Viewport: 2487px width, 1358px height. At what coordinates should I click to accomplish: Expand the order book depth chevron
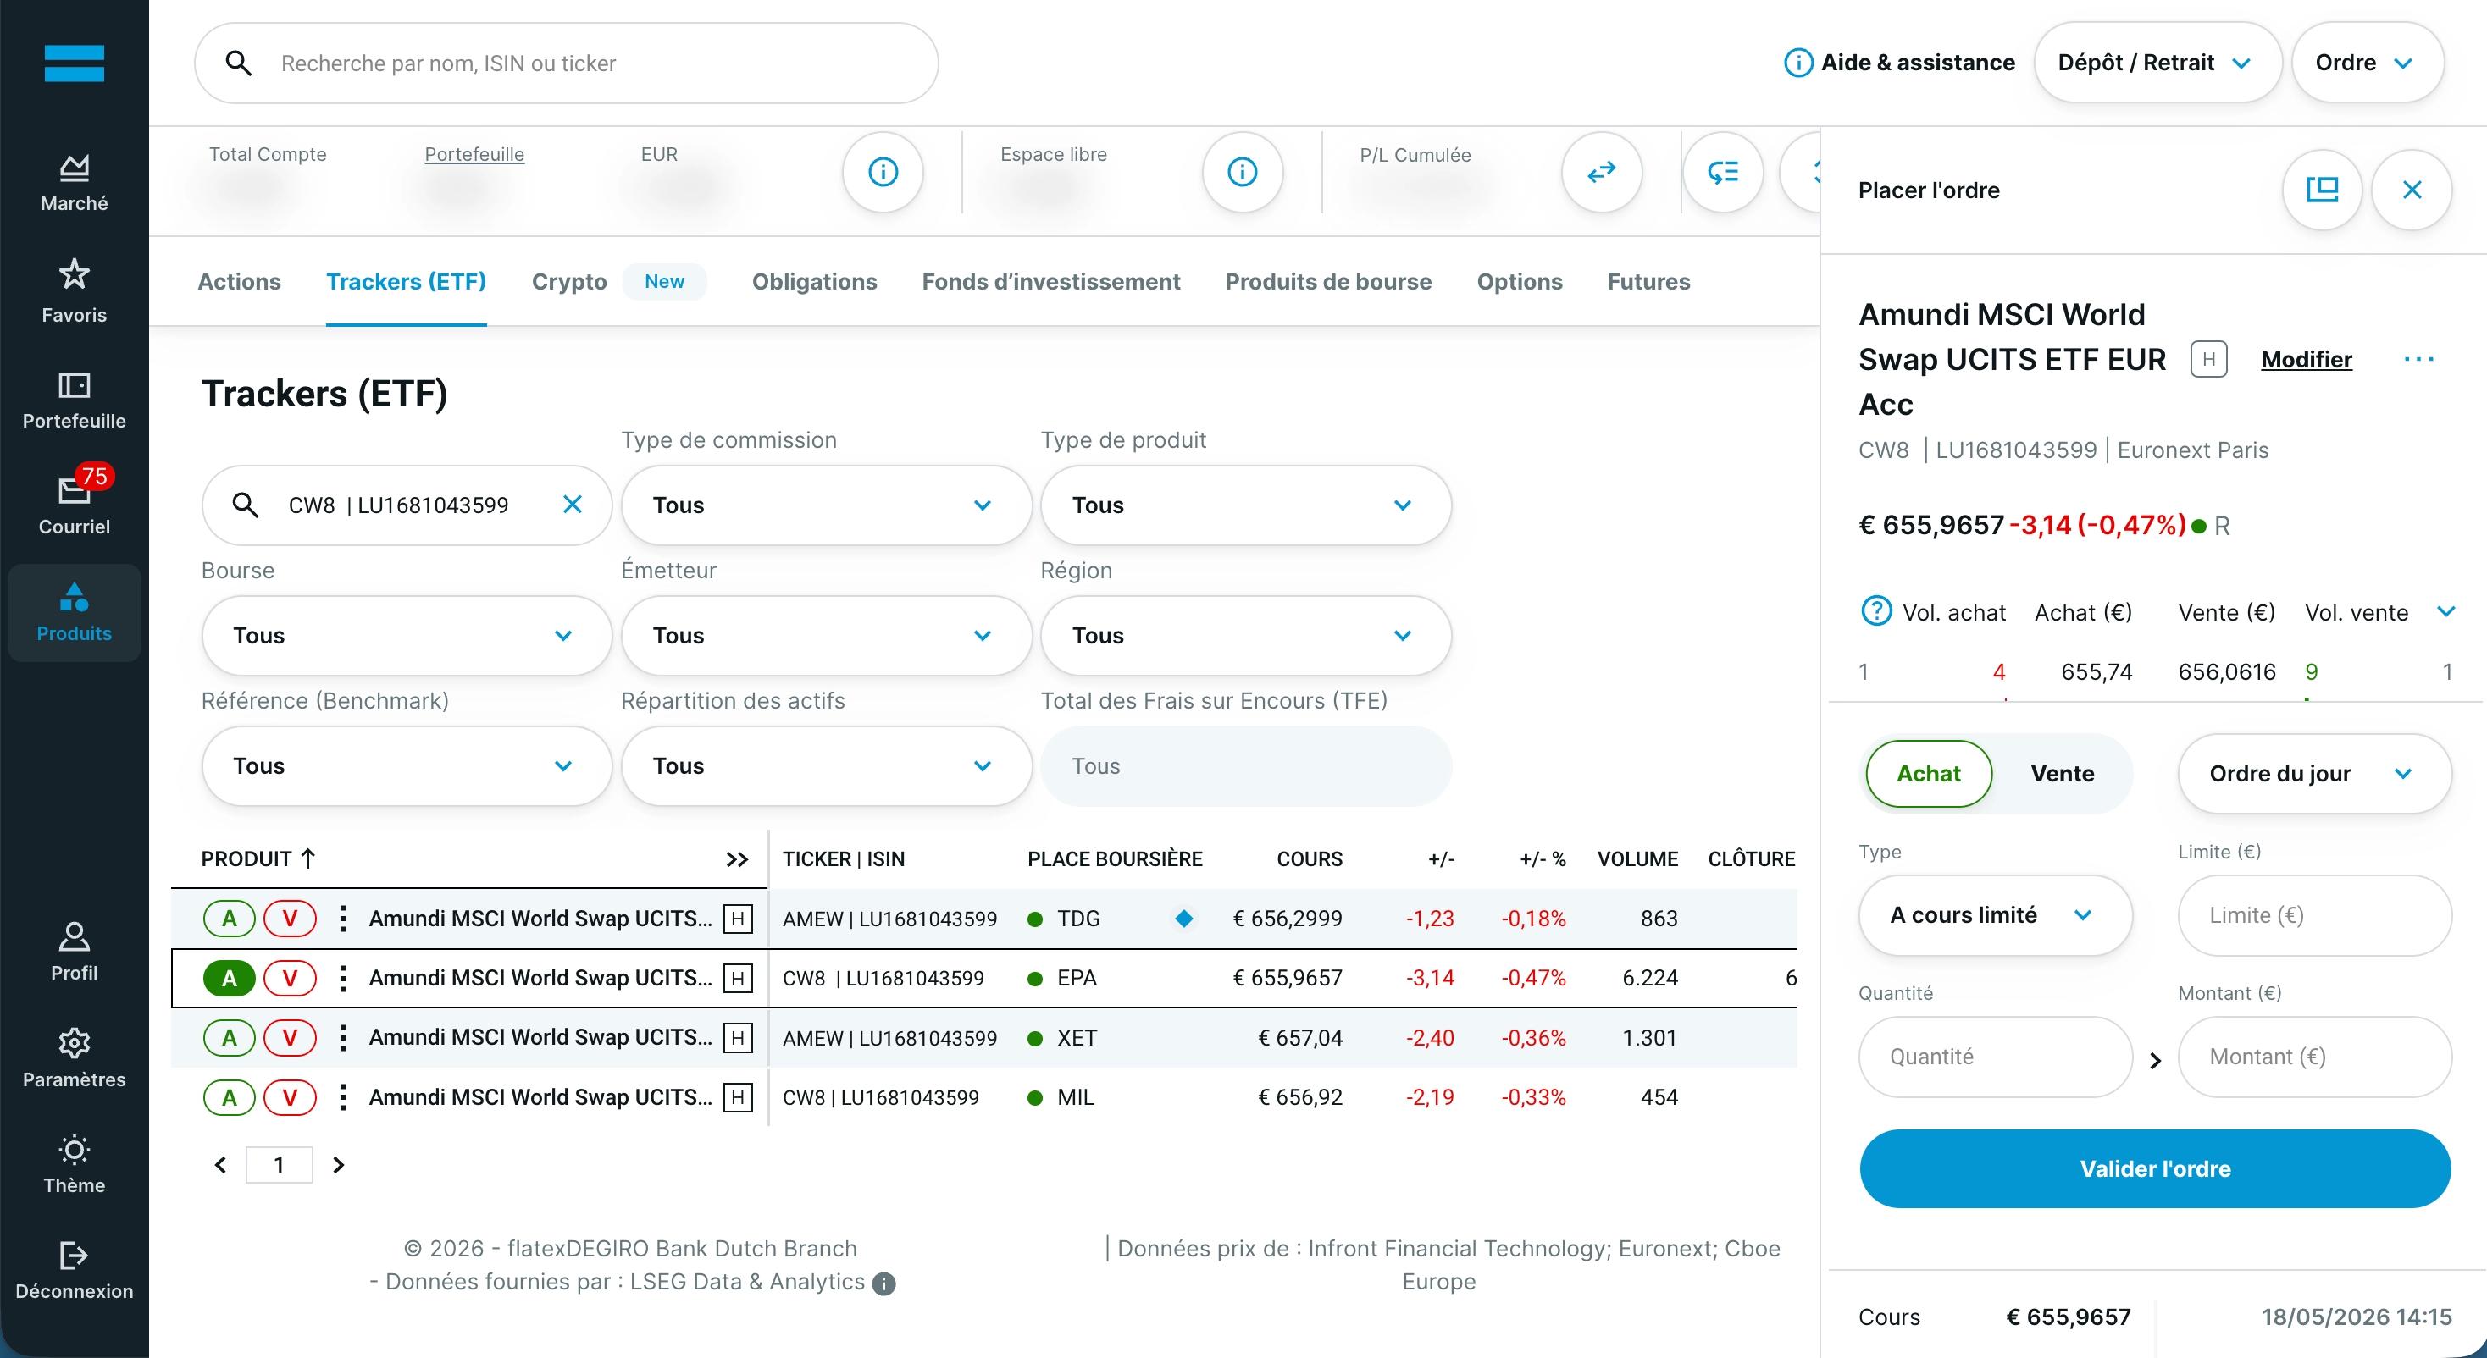click(x=2445, y=611)
